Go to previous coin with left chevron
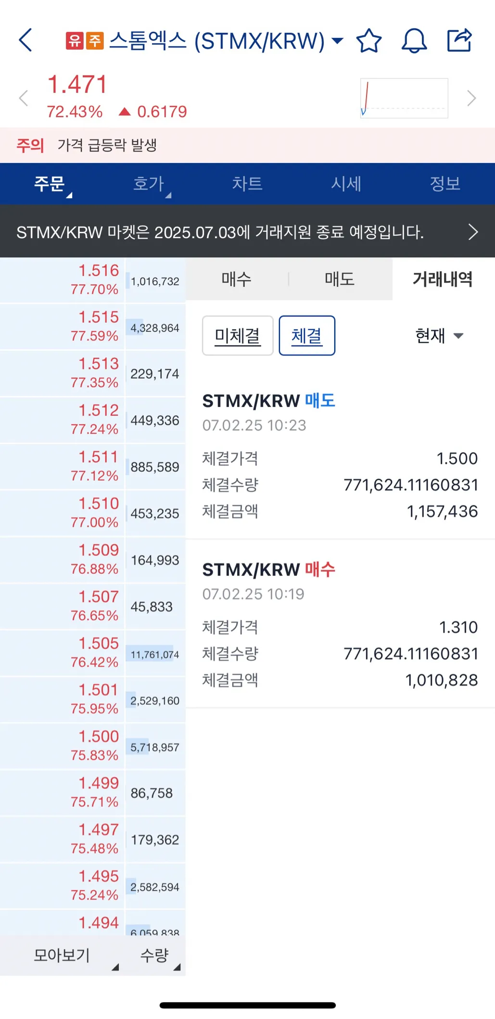Viewport: 495px width, 1019px height. click(23, 99)
